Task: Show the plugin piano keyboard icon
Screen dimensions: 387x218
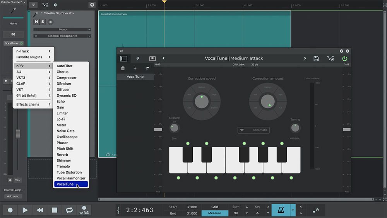Action: pyautogui.click(x=152, y=58)
